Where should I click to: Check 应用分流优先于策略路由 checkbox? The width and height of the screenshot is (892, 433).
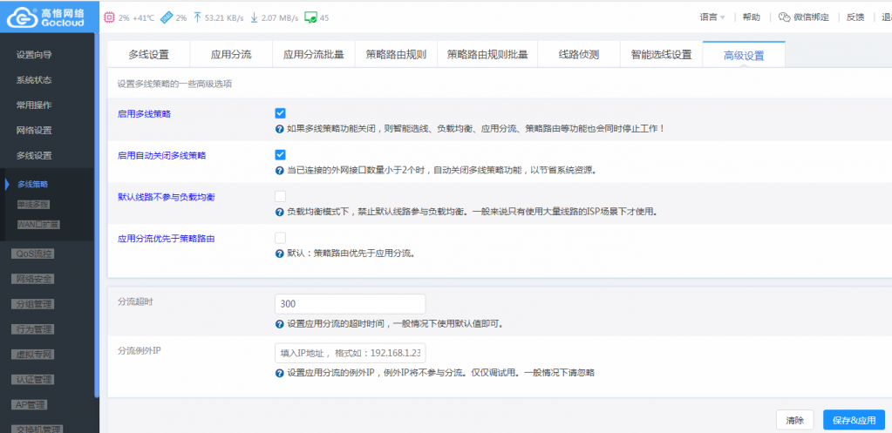coord(280,238)
